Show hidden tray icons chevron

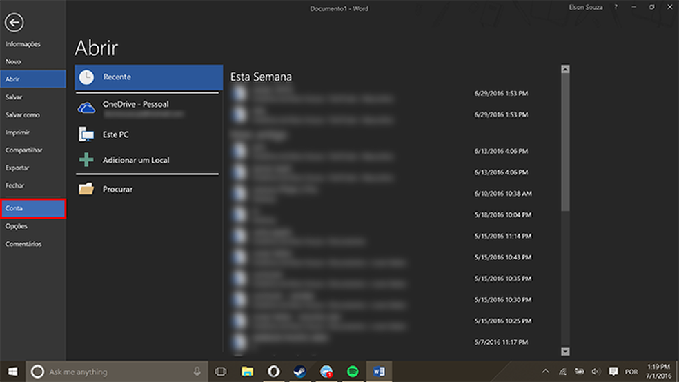[546, 372]
